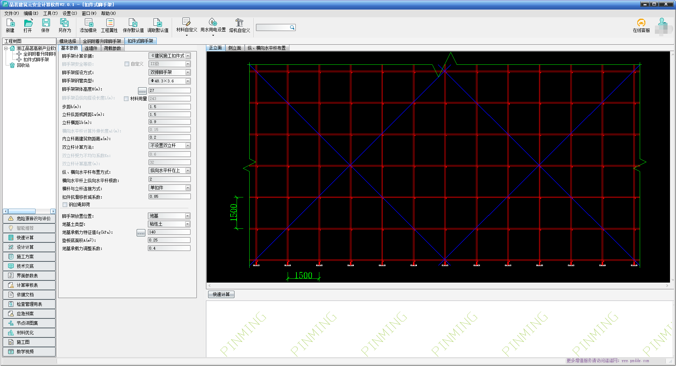Viewport: 676px width, 366px height.
Task: Click the 快速计算 button below drawing
Action: click(x=221, y=294)
